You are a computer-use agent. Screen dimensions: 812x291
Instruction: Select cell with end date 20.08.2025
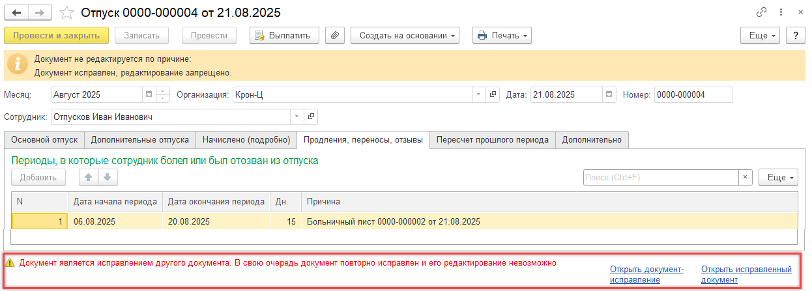coord(216,221)
